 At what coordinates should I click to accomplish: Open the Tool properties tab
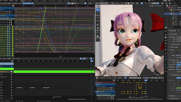(166, 31)
